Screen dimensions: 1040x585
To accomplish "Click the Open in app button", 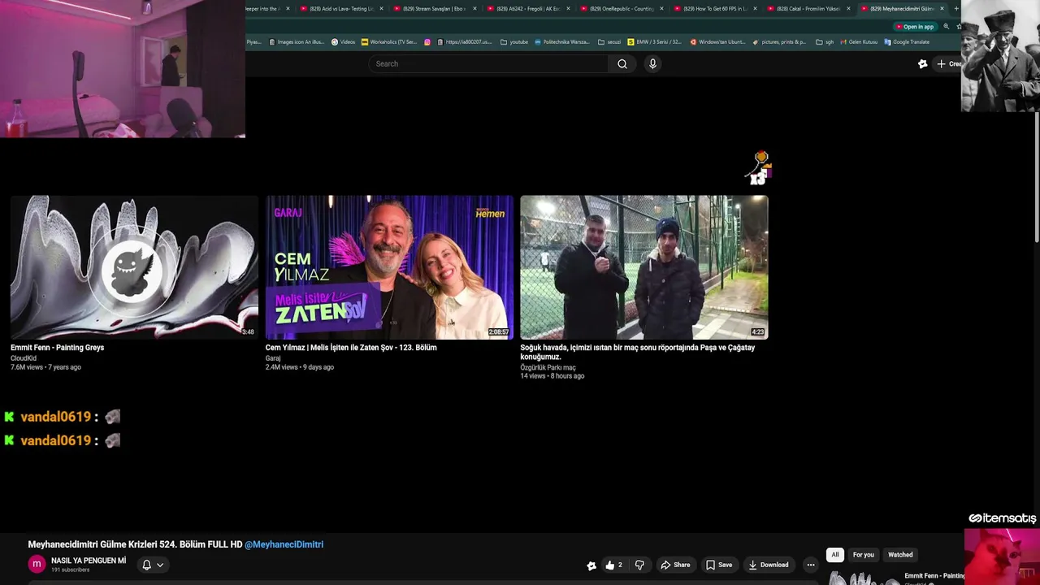I will [915, 27].
